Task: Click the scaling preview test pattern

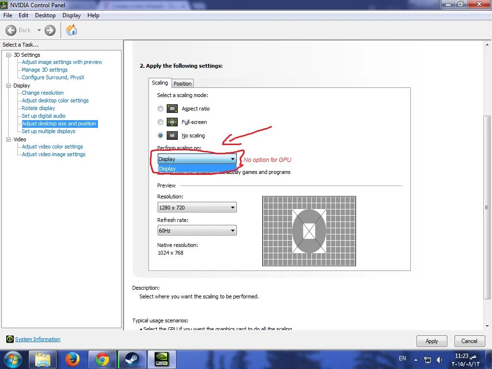Action: tap(309, 231)
